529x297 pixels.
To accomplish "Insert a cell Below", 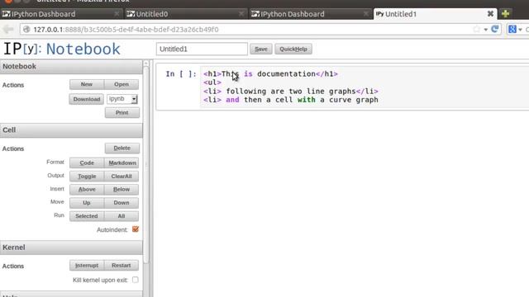I will [122, 189].
